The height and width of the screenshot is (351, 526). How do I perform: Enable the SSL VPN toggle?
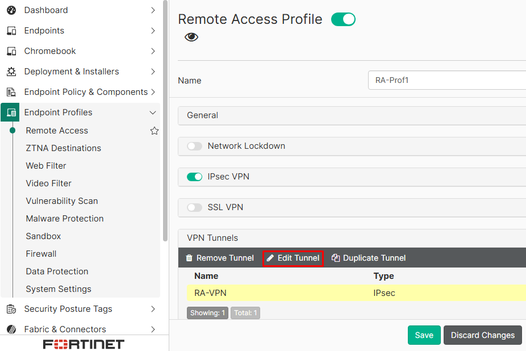(194, 207)
